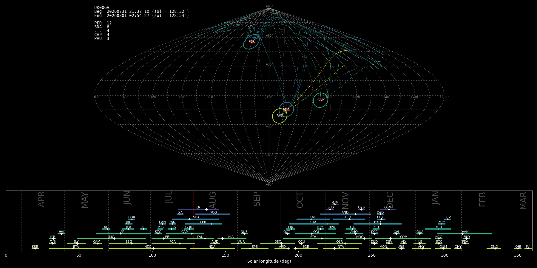Select the AUR shower bar in timeline
Image resolution: width=537 pixels, height=268 pixels.
pos(241,244)
